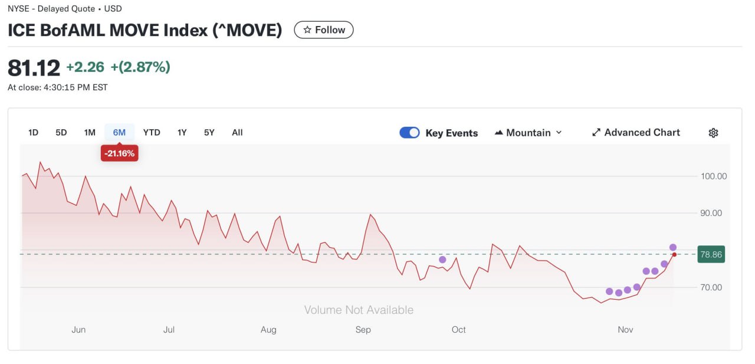Select the 5D time range
The width and height of the screenshot is (755, 364).
click(x=61, y=133)
